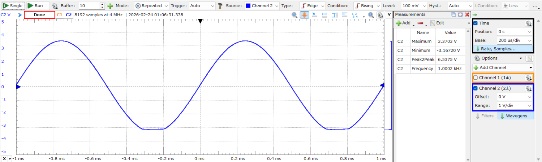The image size is (542, 162).
Task: Open Channel 2 gear settings
Action: [x=528, y=88]
